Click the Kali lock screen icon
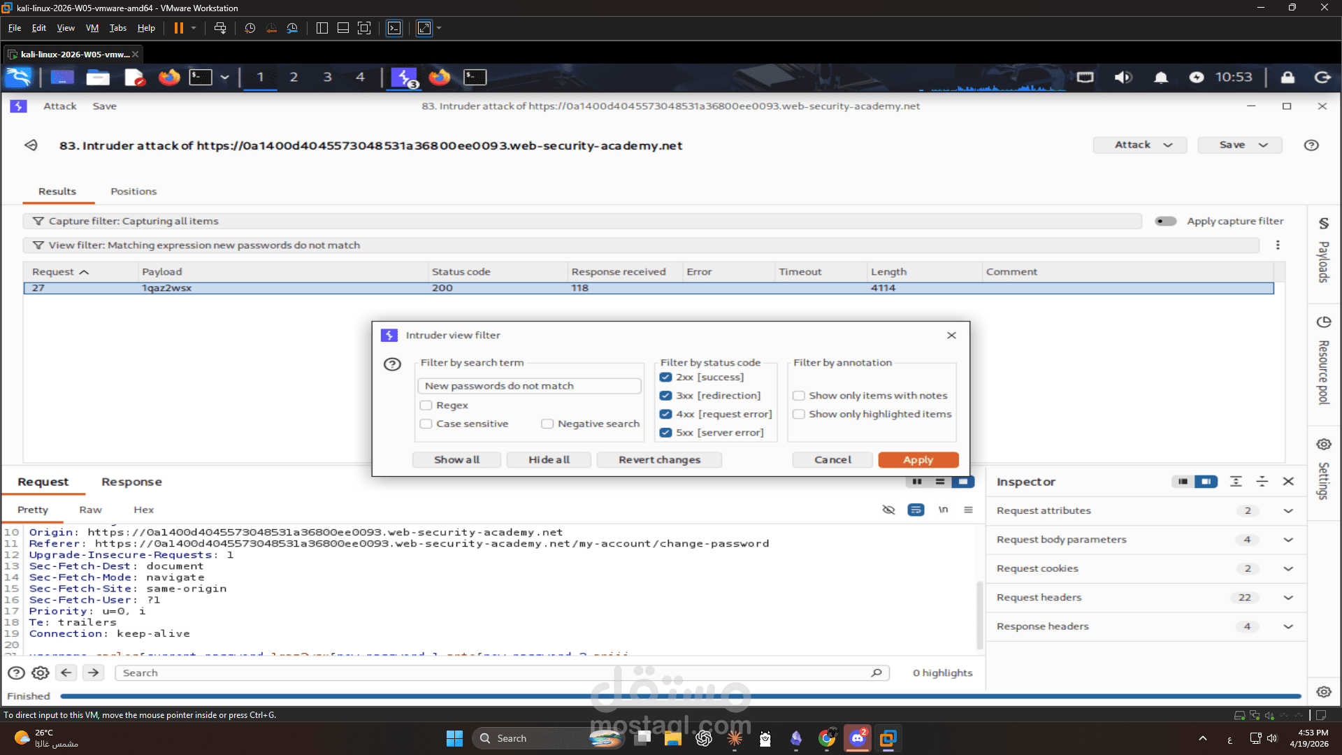1342x755 pixels. [x=1287, y=77]
